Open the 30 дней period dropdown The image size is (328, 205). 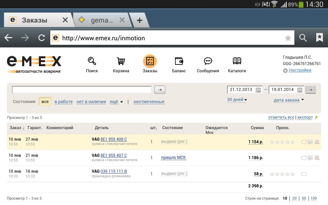point(237,100)
